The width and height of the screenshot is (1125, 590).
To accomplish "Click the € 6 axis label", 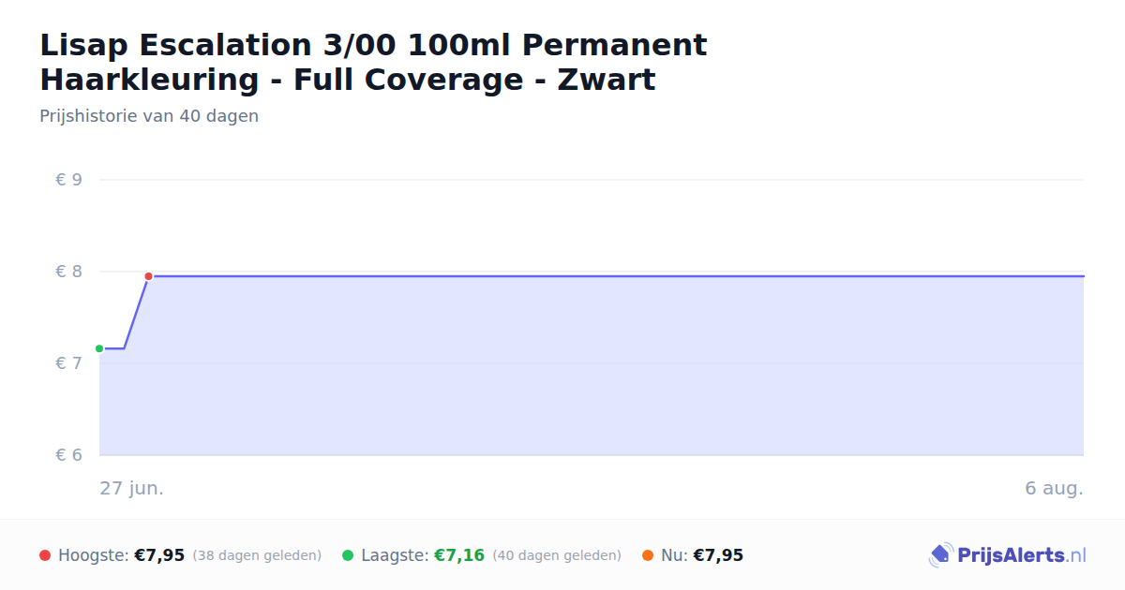I will [x=68, y=455].
